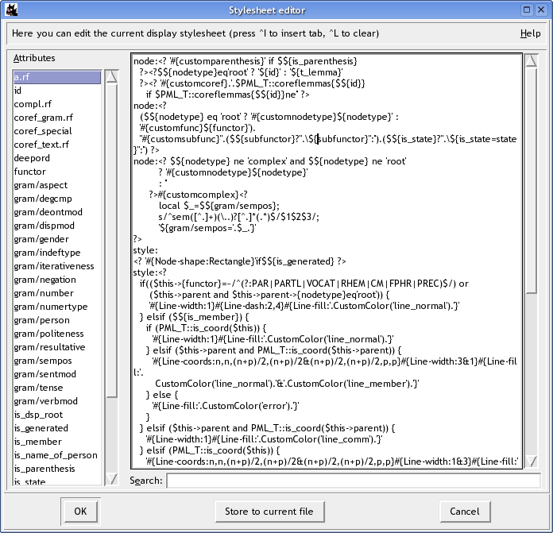Screen dimensions: 553x533
Task: Select the gram/aspect attribute
Action: click(x=57, y=185)
